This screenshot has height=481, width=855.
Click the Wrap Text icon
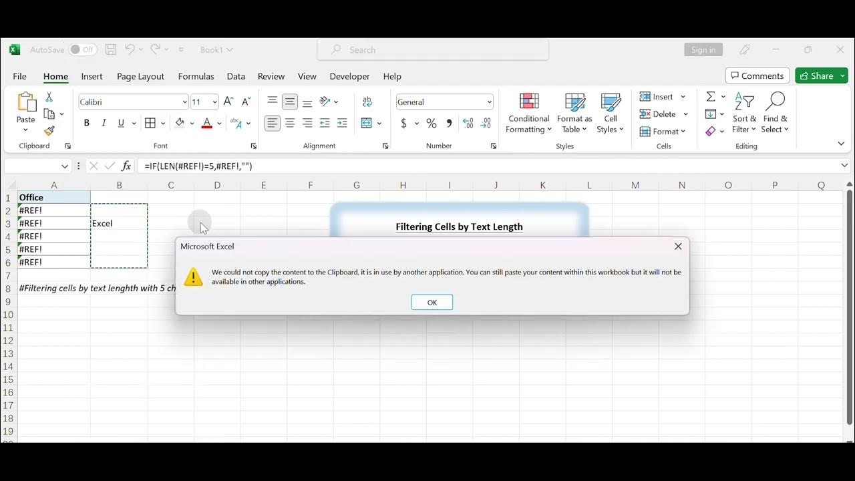(x=367, y=102)
